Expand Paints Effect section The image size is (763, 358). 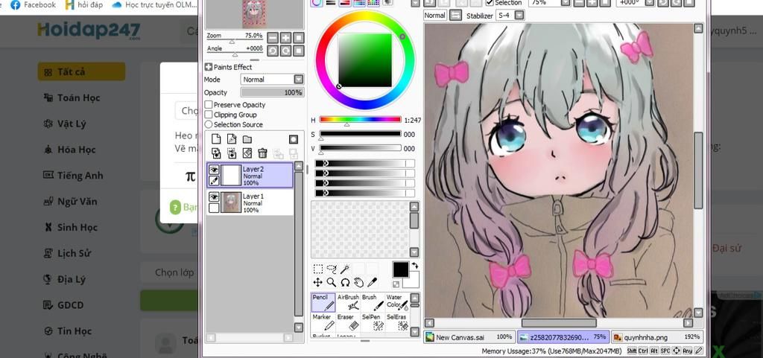pos(209,67)
